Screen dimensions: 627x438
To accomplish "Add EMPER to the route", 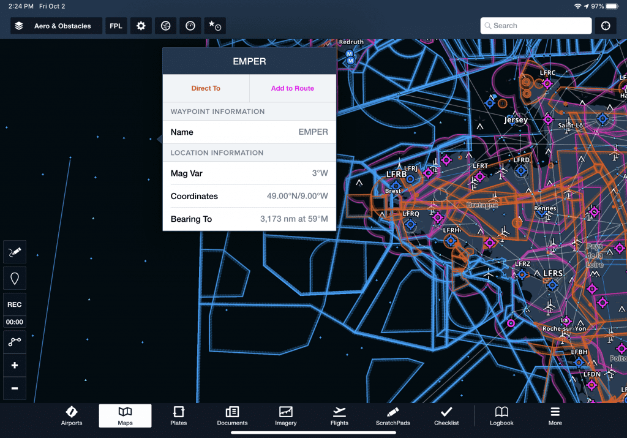I will coord(292,88).
